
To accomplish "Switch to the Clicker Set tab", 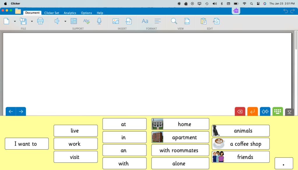I will coord(52,13).
